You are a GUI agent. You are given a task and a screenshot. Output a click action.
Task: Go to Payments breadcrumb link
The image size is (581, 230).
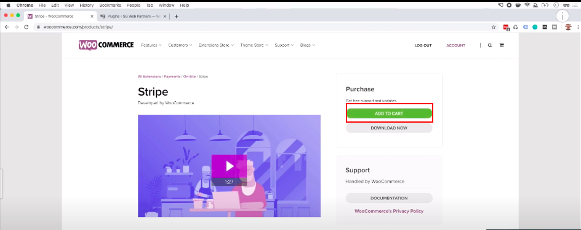[x=172, y=77]
